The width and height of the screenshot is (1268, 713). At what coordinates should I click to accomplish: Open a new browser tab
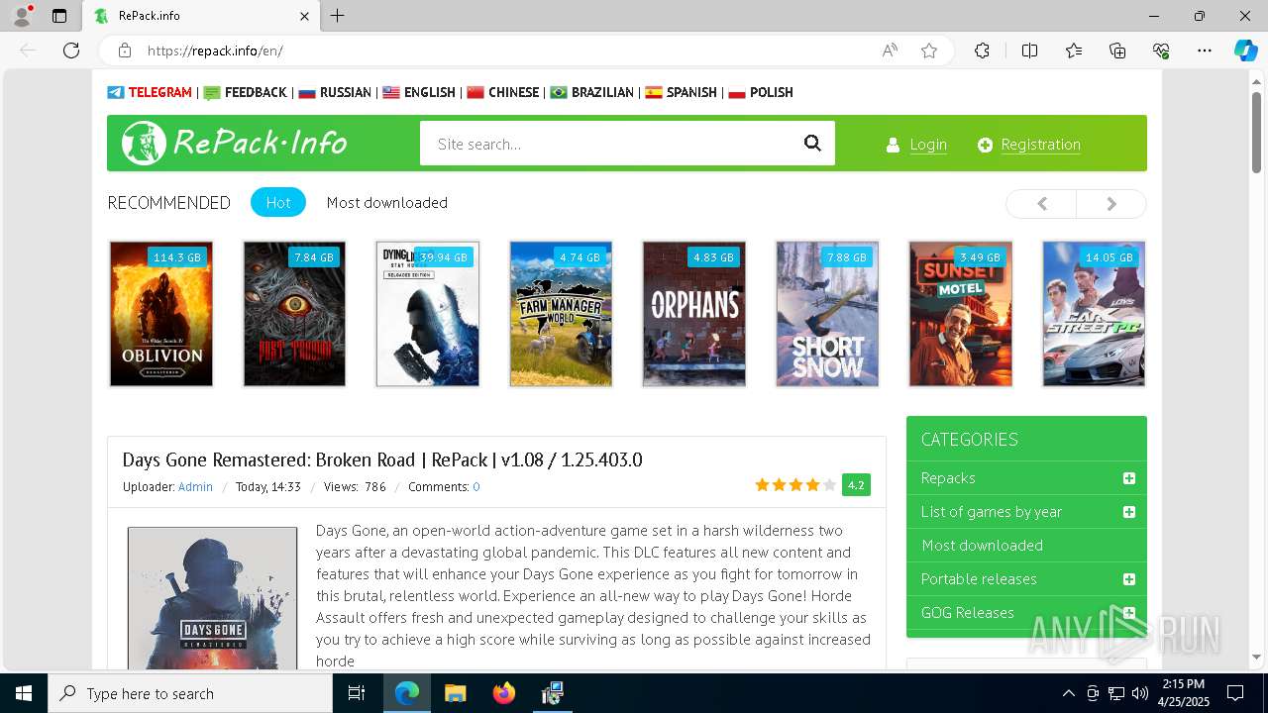pyautogui.click(x=338, y=16)
